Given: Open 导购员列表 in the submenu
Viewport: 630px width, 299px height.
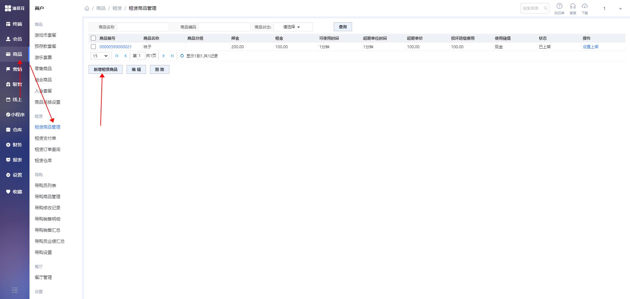Looking at the screenshot, I should [46, 185].
